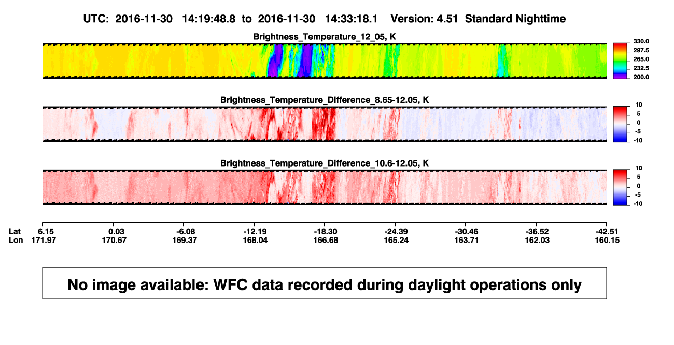674x345 pixels.
Task: Click the latitude value -24.39
Action: click(396, 231)
